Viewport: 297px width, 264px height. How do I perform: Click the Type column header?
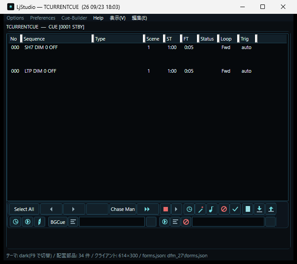118,39
